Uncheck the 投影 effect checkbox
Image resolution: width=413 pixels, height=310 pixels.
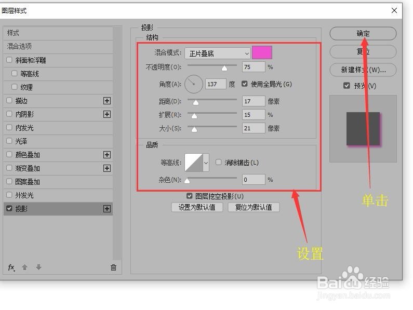[x=9, y=209]
